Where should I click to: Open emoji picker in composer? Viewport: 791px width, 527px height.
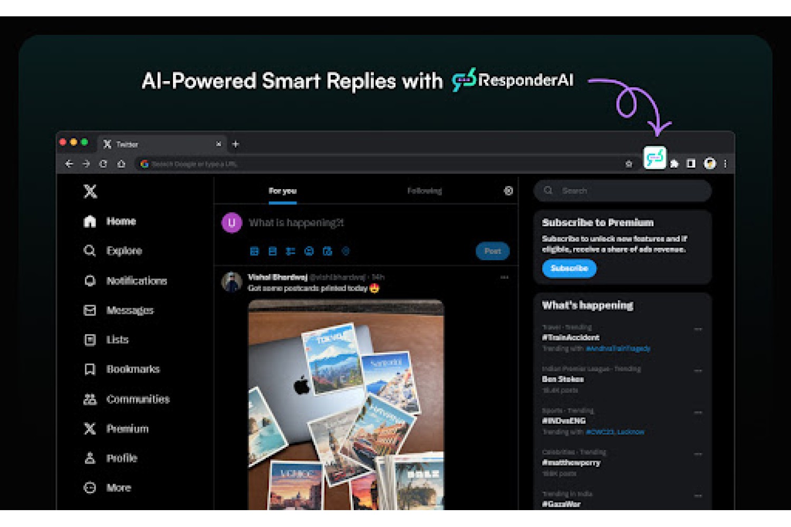pos(309,251)
